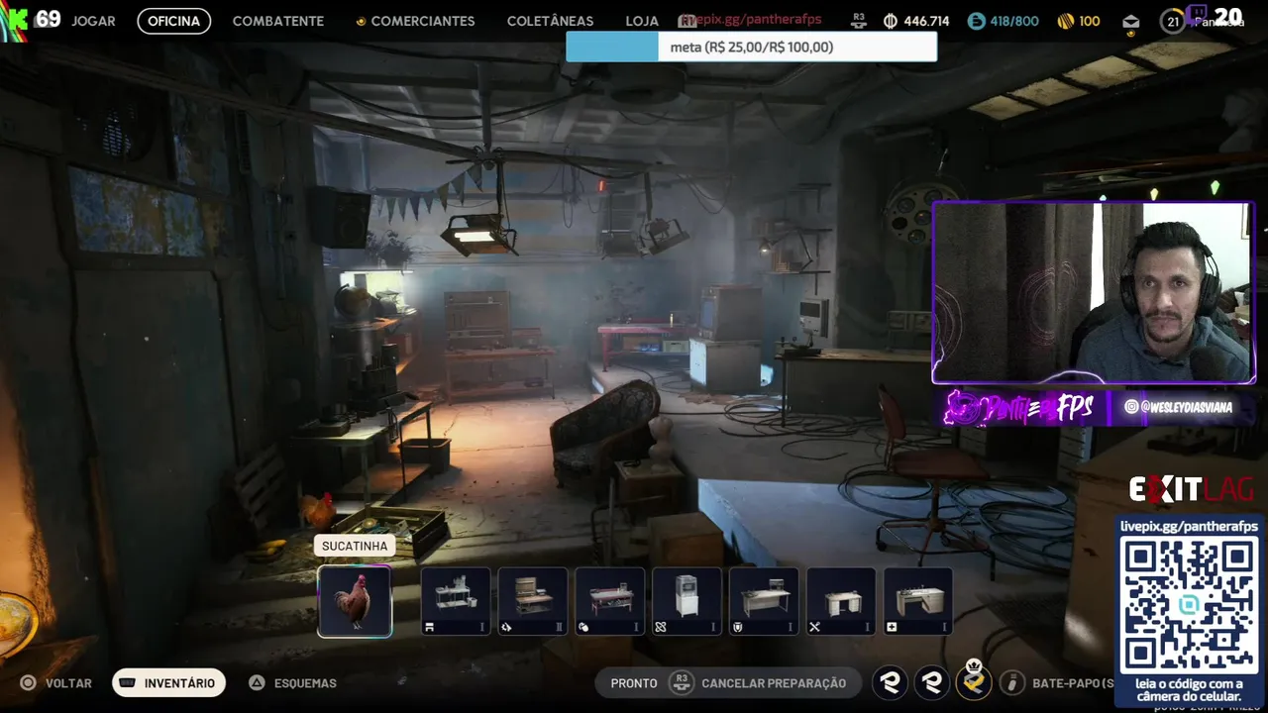Click CANCELAR PREPARAÇÃO
1268x713 pixels.
point(774,683)
